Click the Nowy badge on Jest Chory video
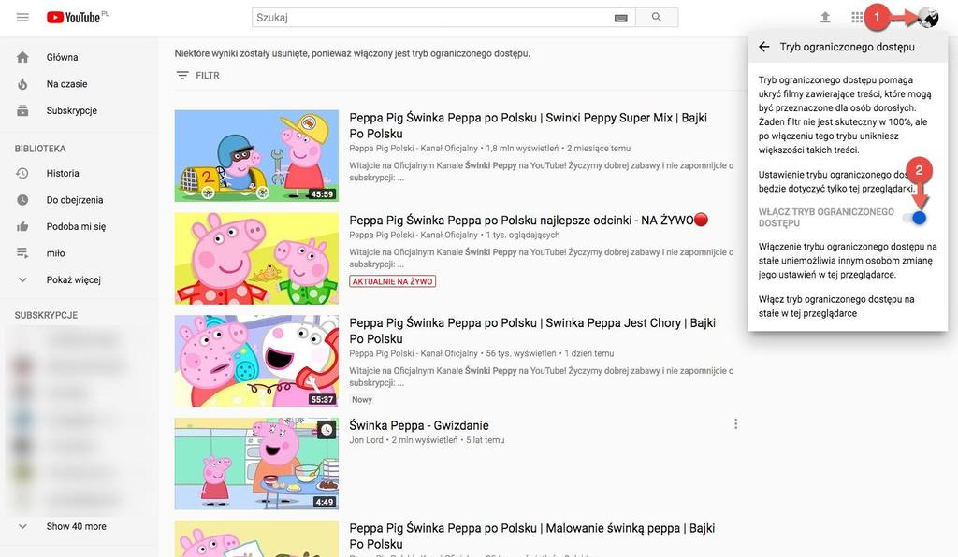This screenshot has width=958, height=557. tap(362, 400)
